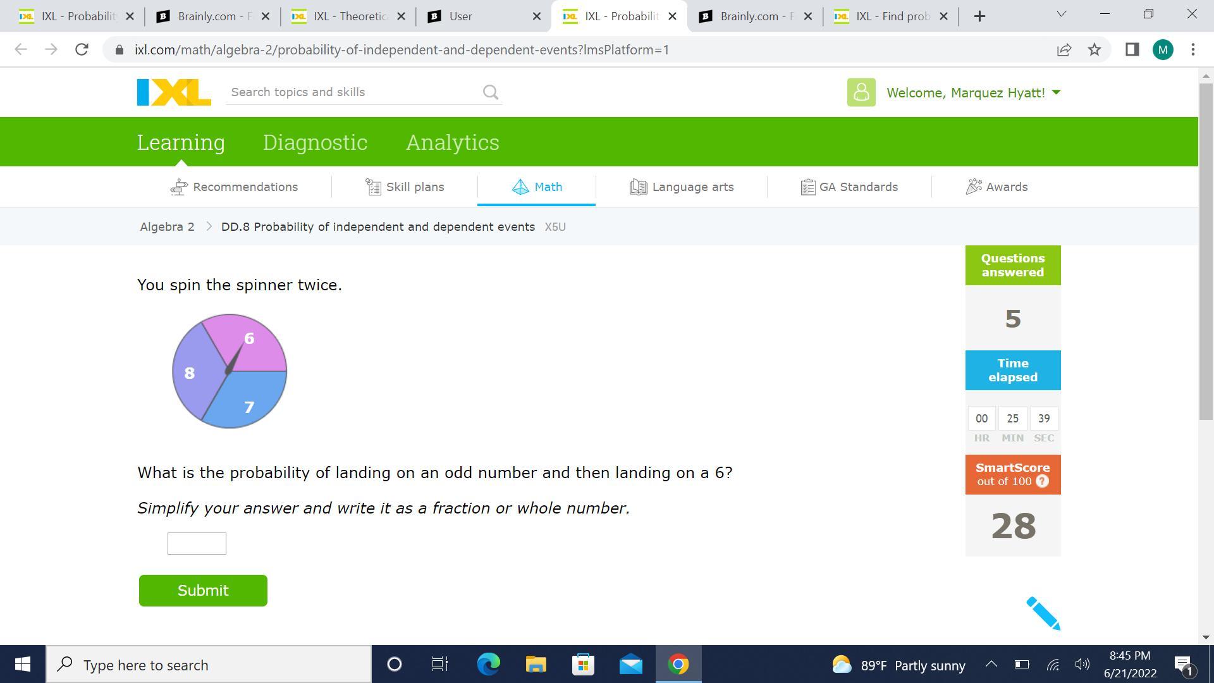Go to the Algebra 2 breadcrumb link

coord(167,227)
